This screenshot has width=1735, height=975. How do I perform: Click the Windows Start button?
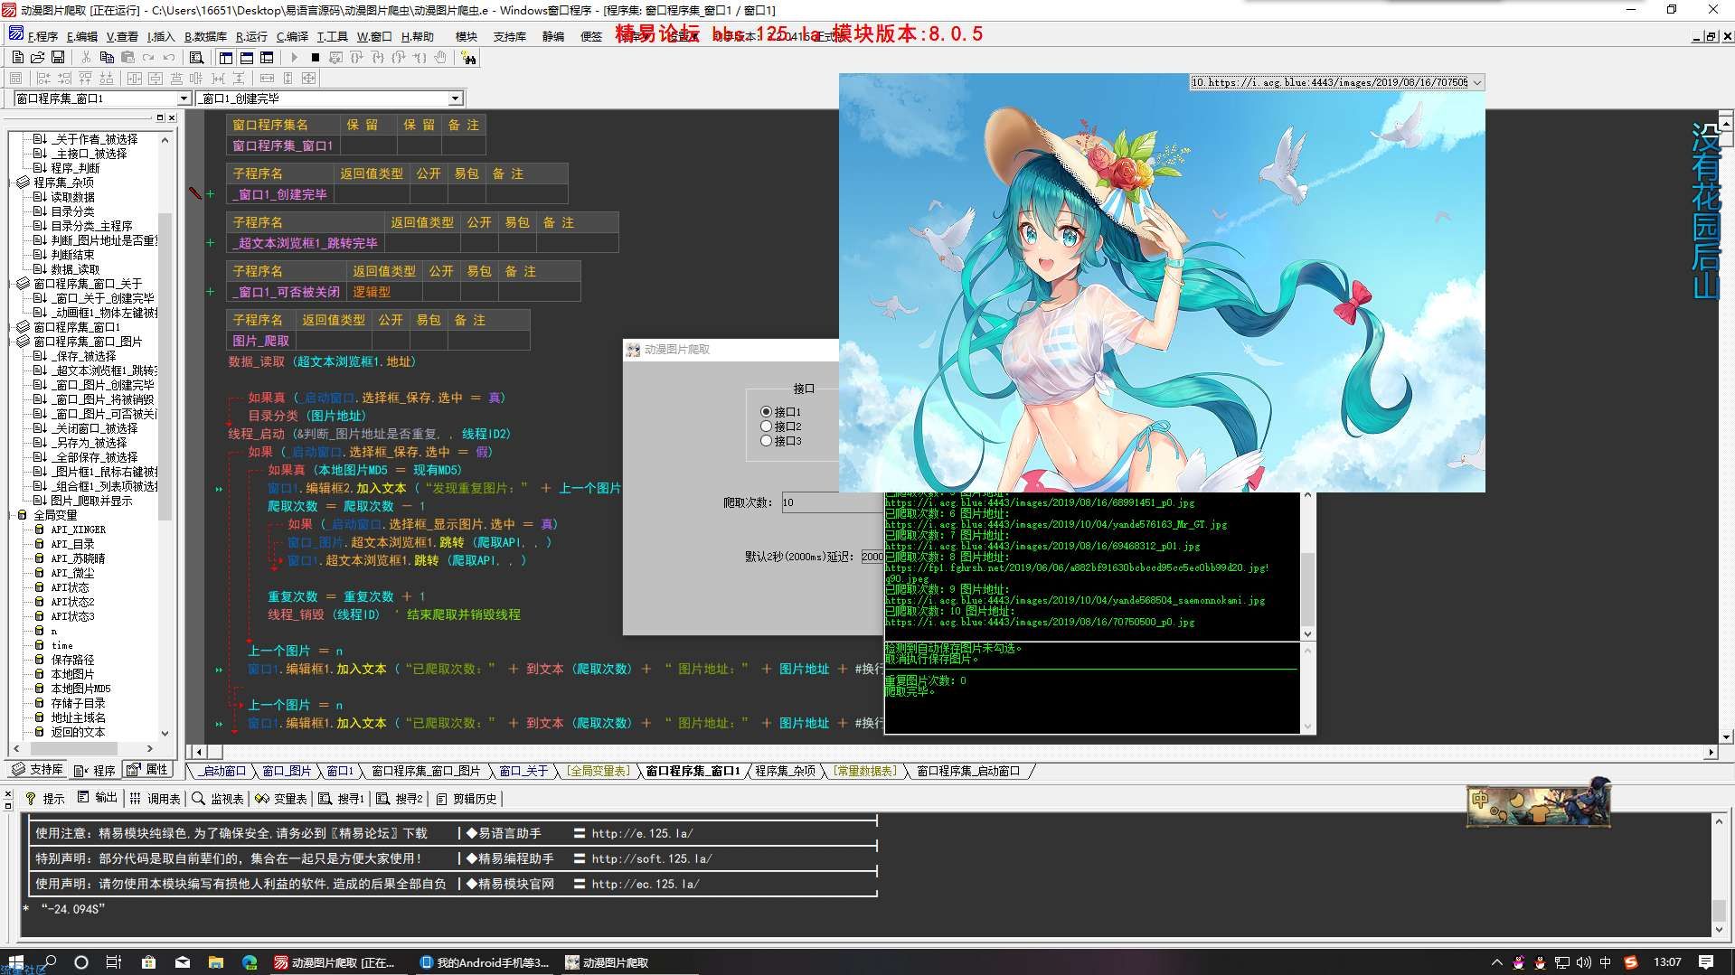(15, 962)
